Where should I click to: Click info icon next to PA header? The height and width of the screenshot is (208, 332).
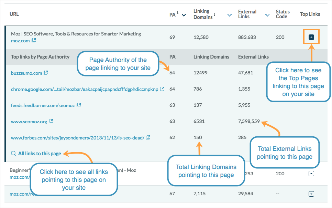[178, 12]
